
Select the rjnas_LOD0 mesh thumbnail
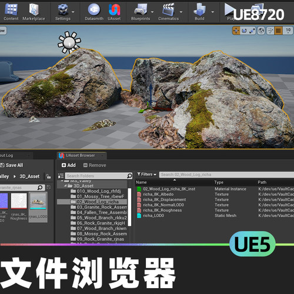(38, 207)
